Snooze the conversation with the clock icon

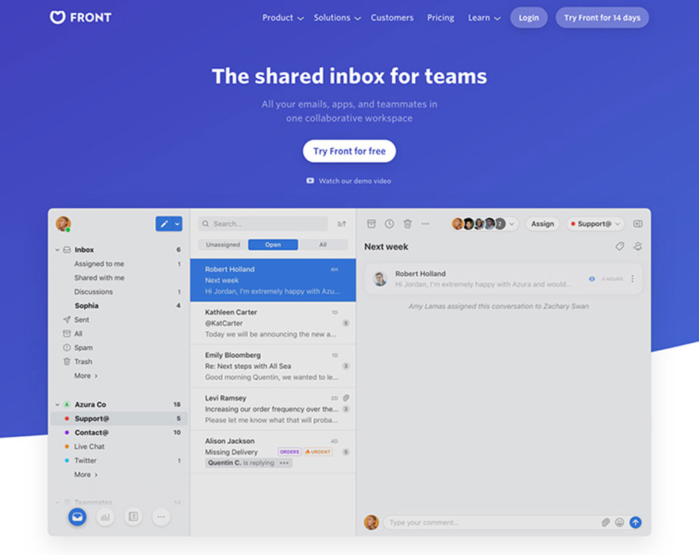point(389,224)
